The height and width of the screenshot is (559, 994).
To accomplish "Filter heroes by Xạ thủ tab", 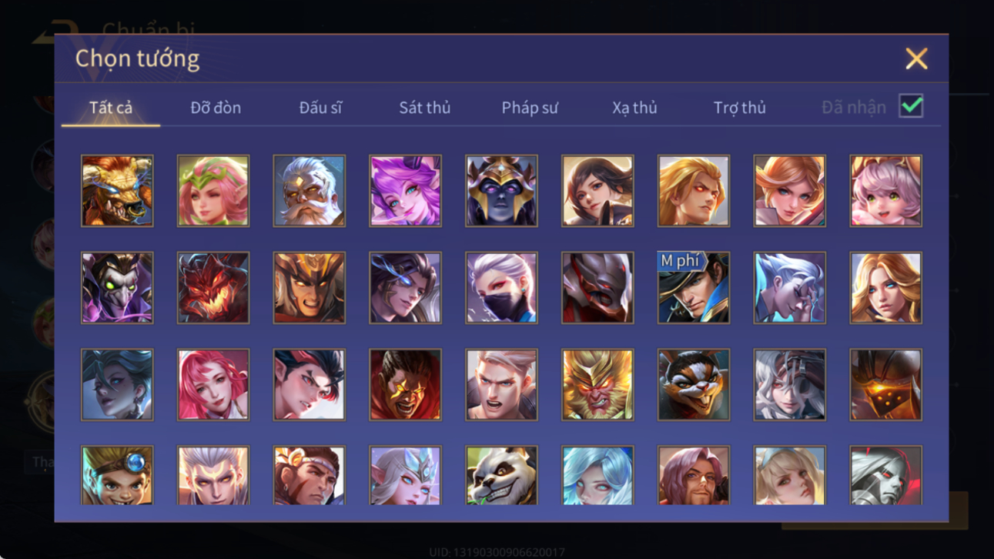I will 634,108.
